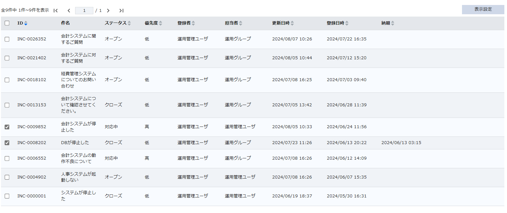Go to first page using pagination icon
This screenshot has height=213, width=507.
pos(56,11)
